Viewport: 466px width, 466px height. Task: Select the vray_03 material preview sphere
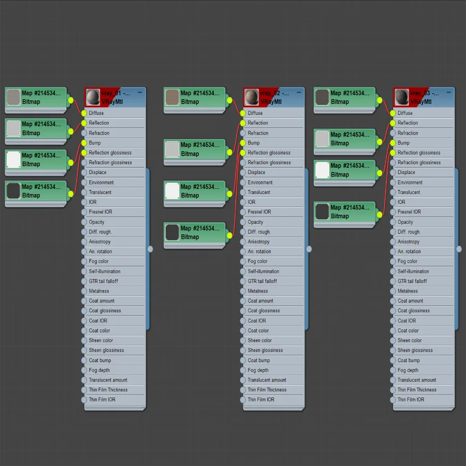point(401,97)
